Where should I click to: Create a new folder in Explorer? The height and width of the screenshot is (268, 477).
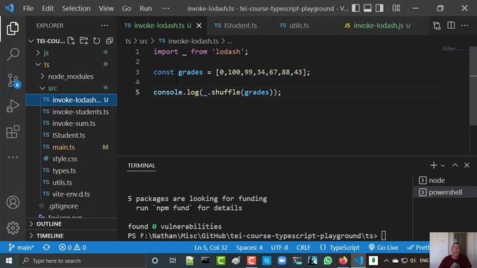83,41
